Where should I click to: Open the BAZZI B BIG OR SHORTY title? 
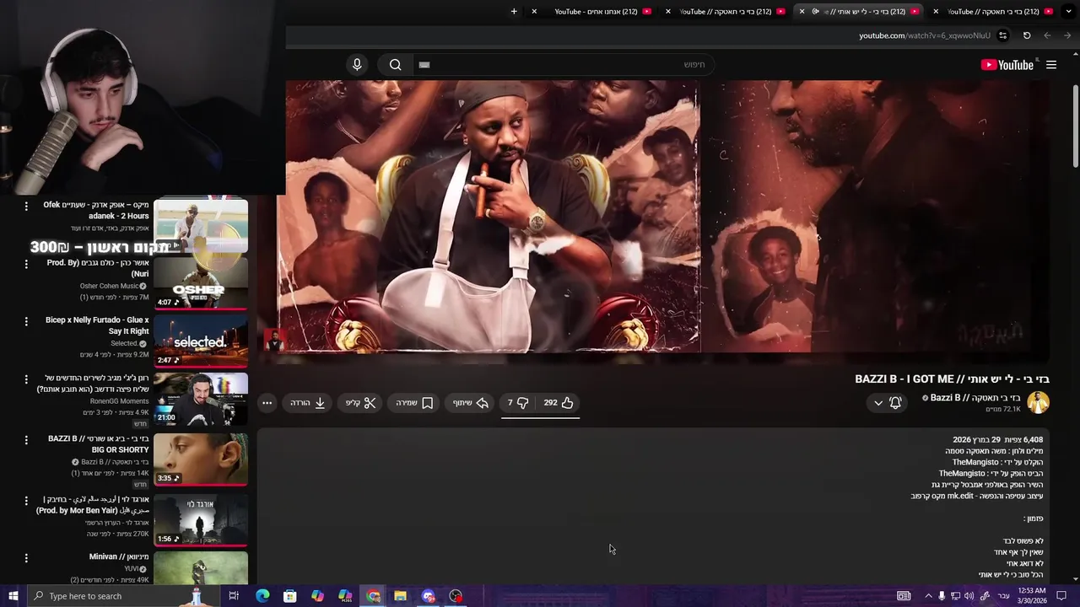(x=98, y=444)
